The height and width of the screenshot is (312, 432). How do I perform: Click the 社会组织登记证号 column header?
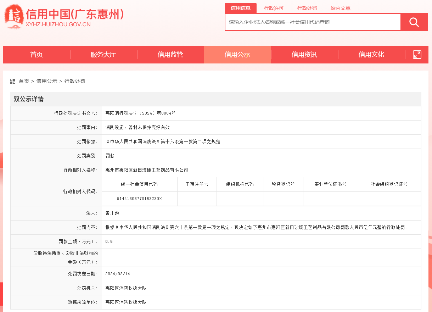click(x=389, y=184)
